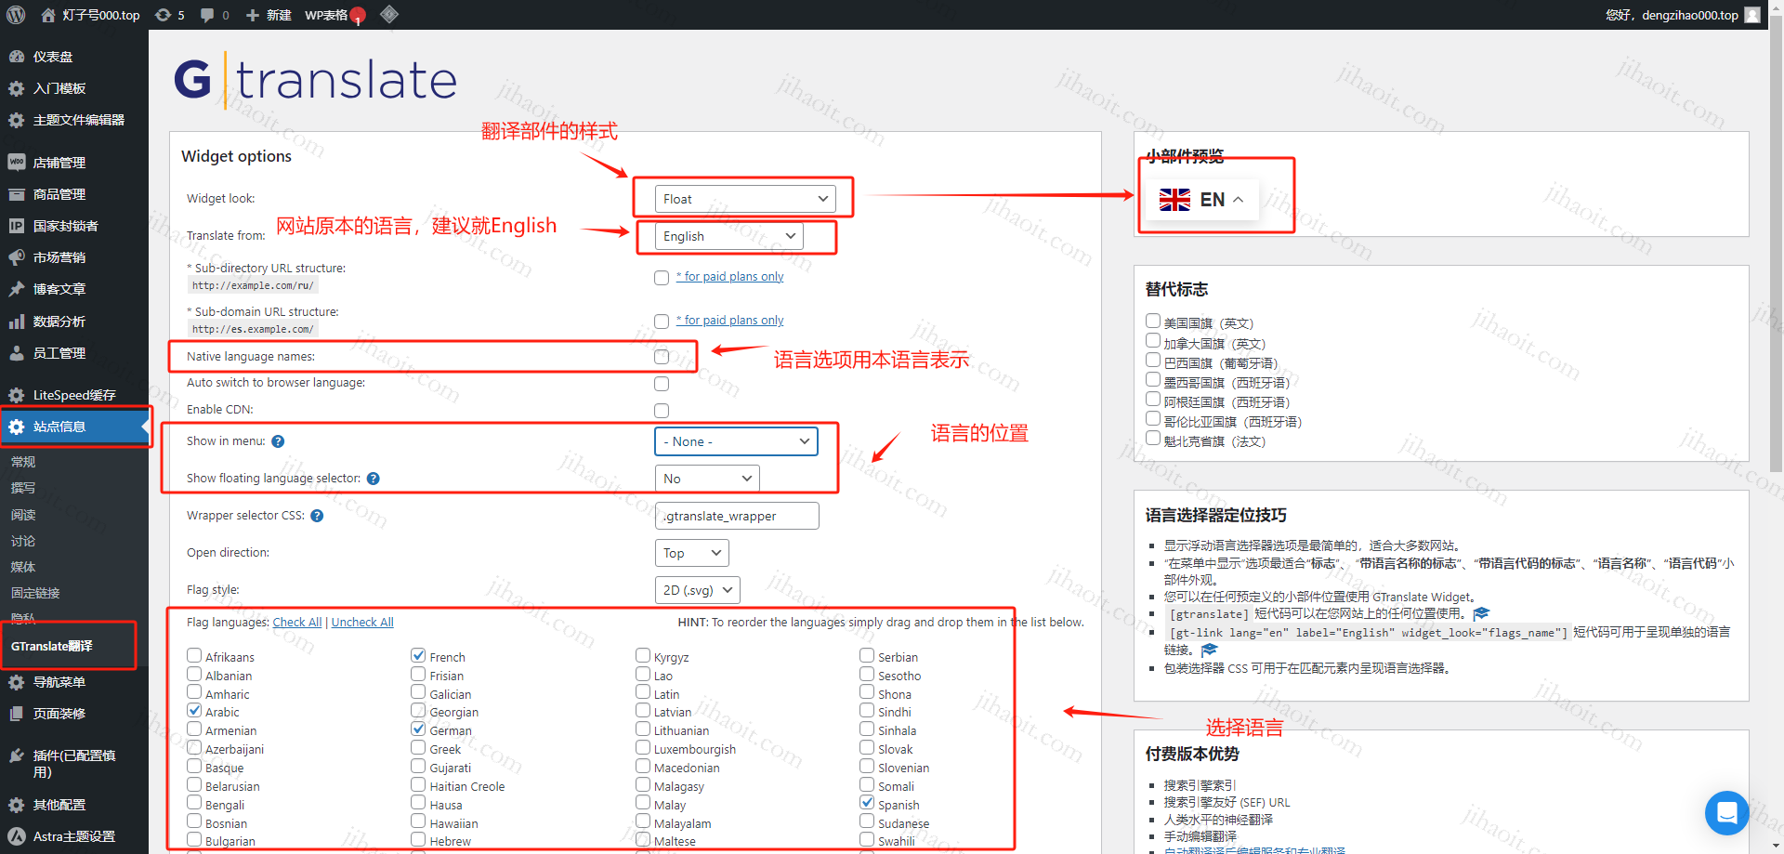Toggle Native language names checkbox
The width and height of the screenshot is (1784, 854).
coord(662,357)
